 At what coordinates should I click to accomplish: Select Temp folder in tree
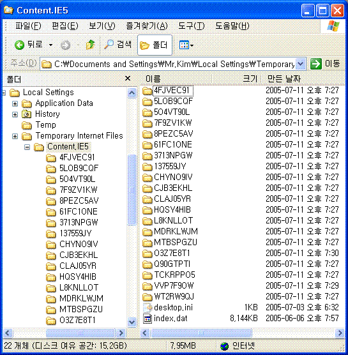tap(46, 125)
